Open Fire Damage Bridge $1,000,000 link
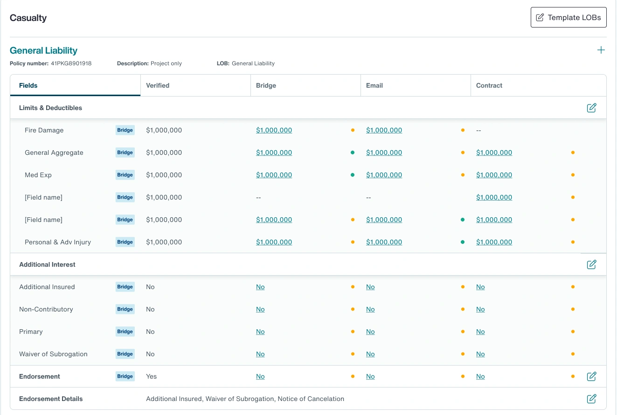Viewport: 617px width, 415px height. (274, 130)
